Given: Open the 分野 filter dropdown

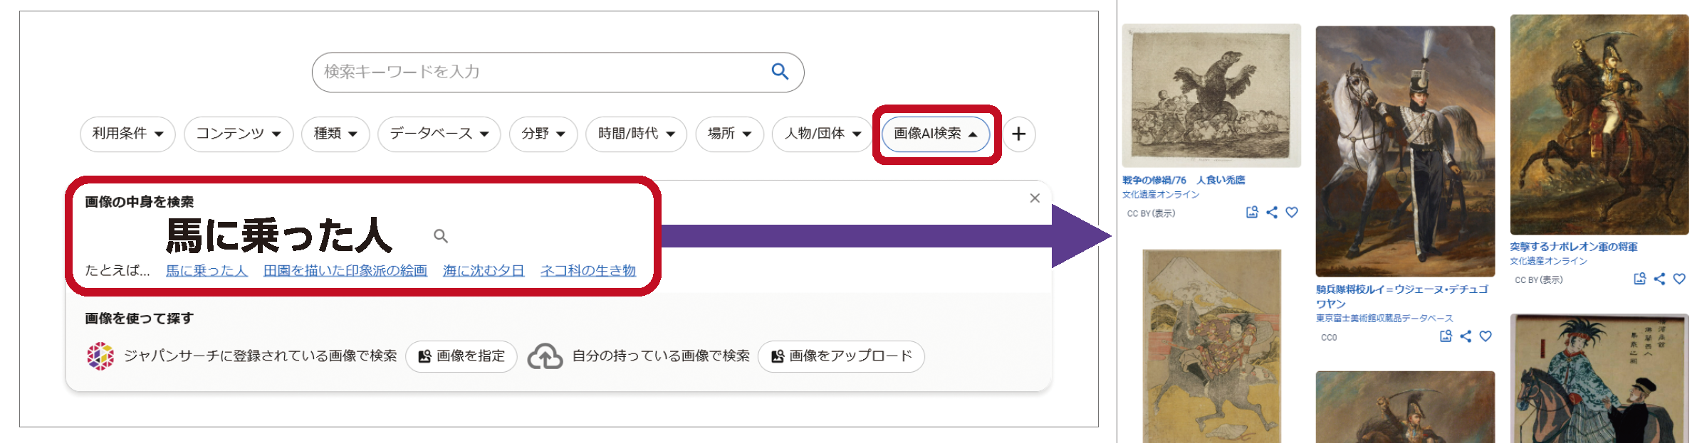Looking at the screenshot, I should coord(543,134).
